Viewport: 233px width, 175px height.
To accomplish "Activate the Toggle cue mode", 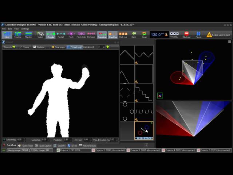I will pos(51,35).
